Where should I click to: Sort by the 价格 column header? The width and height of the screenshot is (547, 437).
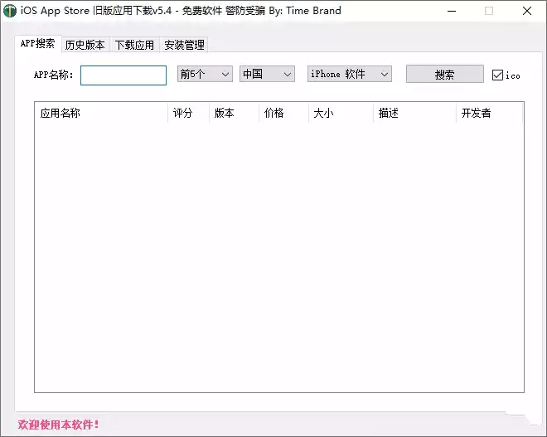click(284, 113)
